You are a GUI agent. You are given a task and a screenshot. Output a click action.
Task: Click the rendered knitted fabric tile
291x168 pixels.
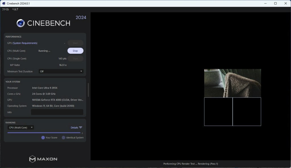point(232,83)
